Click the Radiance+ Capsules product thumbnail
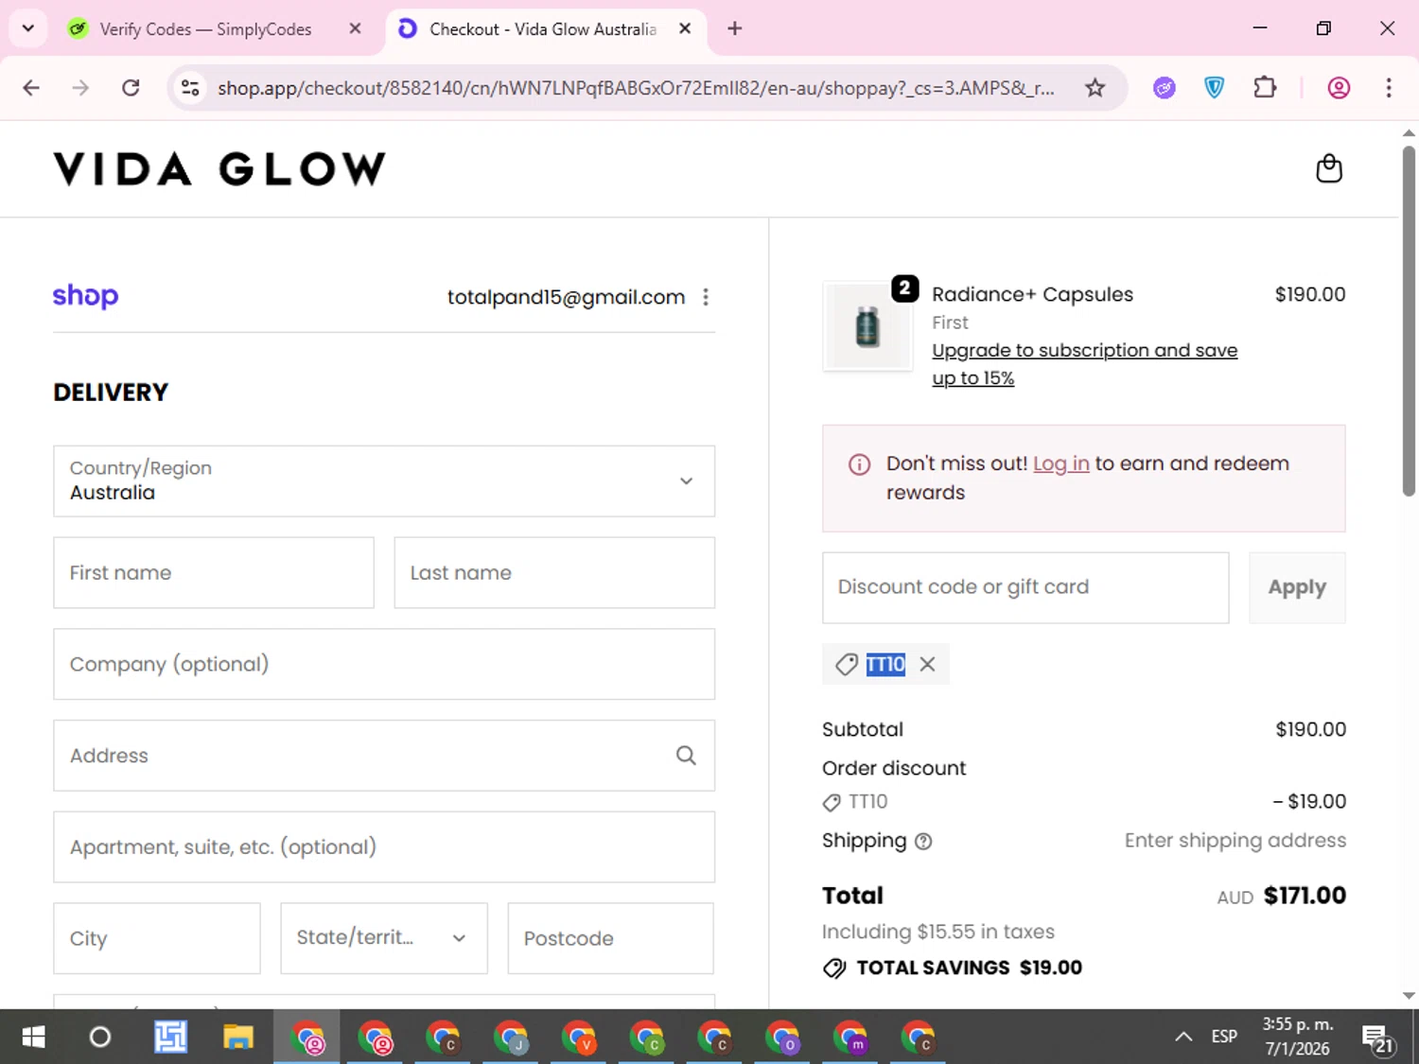This screenshot has width=1419, height=1064. tap(867, 326)
